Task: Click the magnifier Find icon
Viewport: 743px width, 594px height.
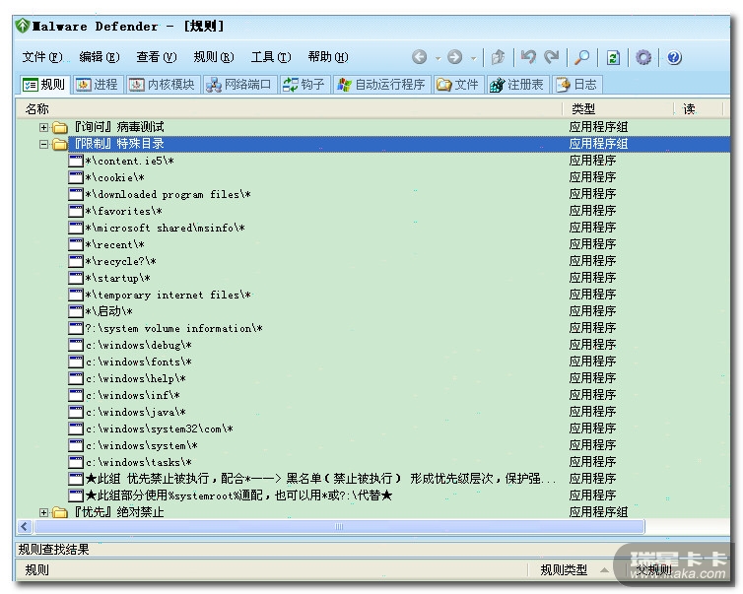Action: [x=582, y=57]
